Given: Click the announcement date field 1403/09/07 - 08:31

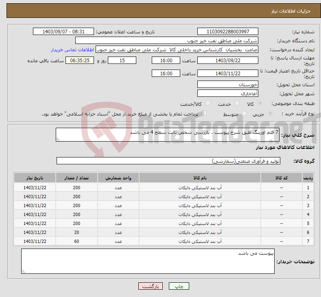Looking at the screenshot, I should [63, 31].
